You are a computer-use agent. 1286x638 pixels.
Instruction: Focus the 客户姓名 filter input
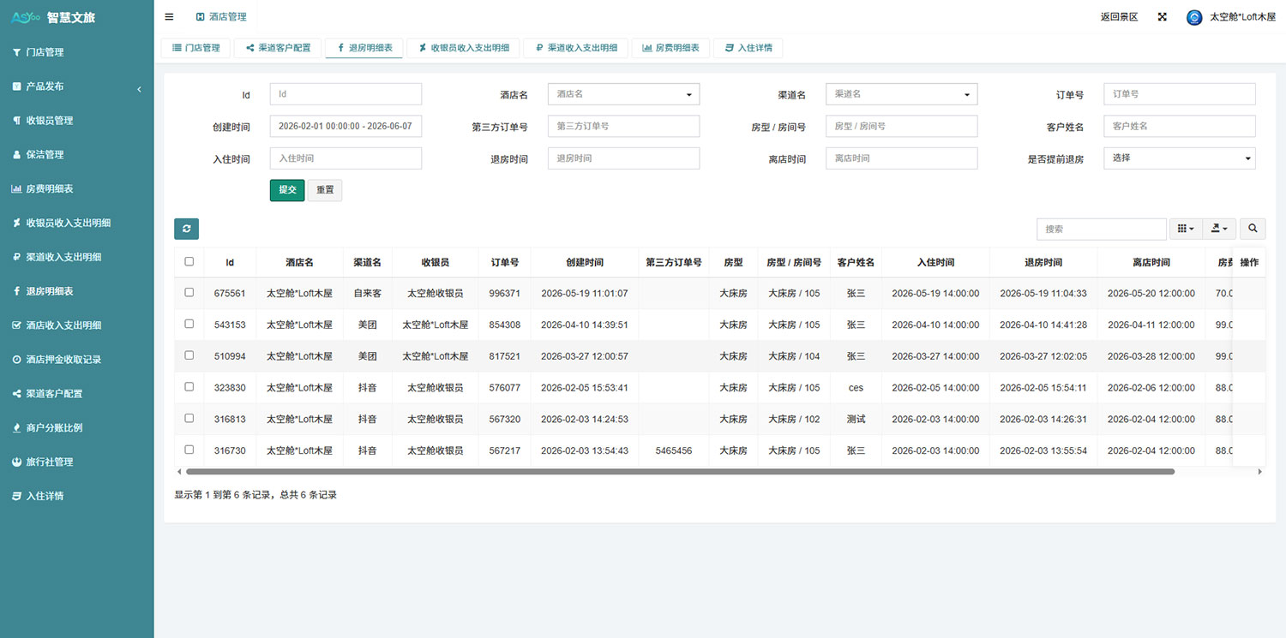point(1179,126)
